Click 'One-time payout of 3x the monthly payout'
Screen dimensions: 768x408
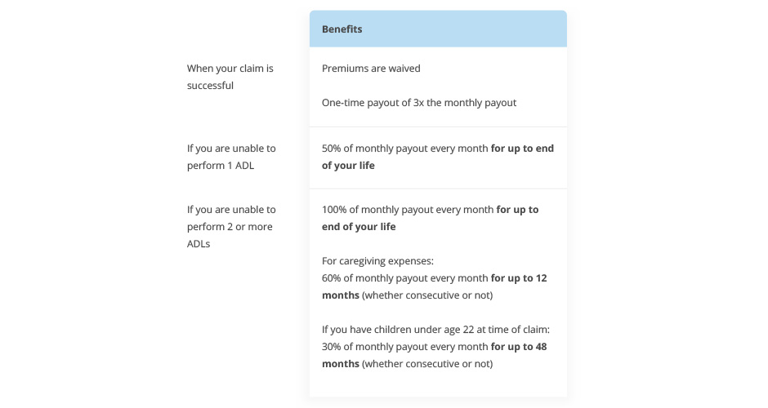(419, 103)
